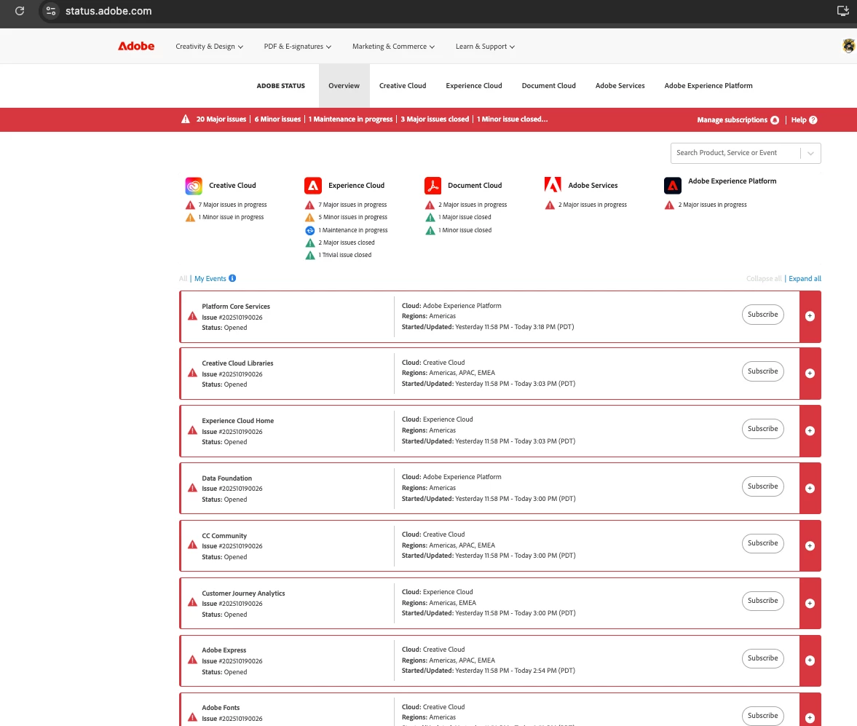
Task: Expand the CC Community issue
Action: coord(810,545)
